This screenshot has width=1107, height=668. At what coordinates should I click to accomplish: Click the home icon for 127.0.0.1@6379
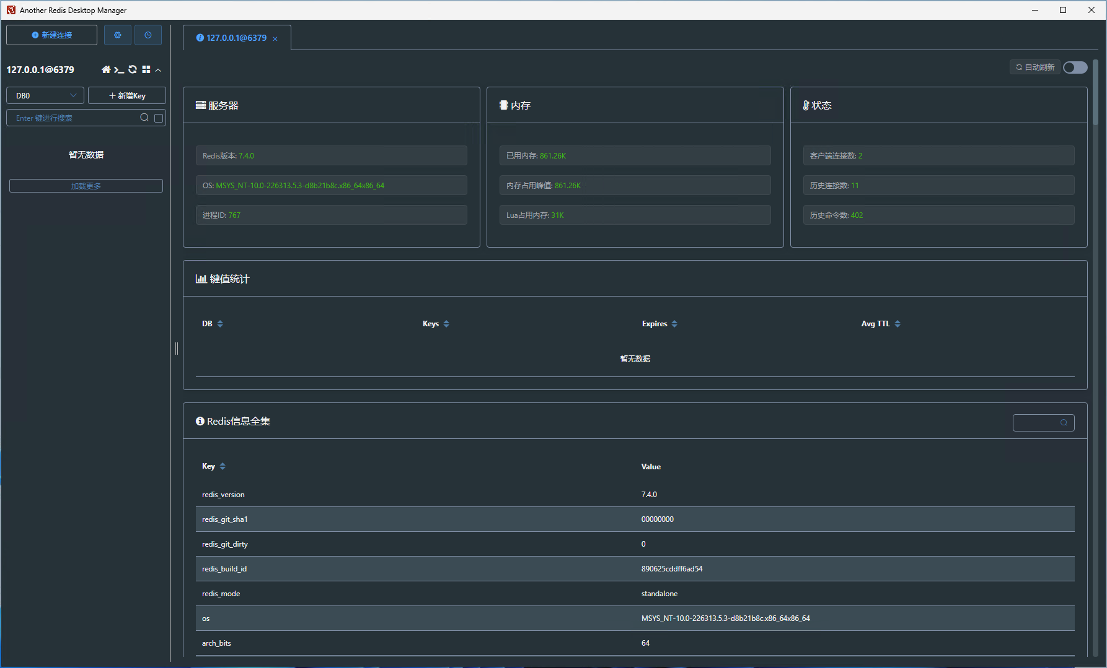(x=106, y=70)
